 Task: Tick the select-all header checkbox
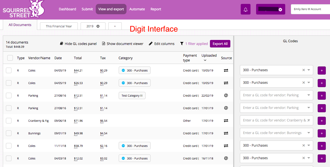coord(10,58)
